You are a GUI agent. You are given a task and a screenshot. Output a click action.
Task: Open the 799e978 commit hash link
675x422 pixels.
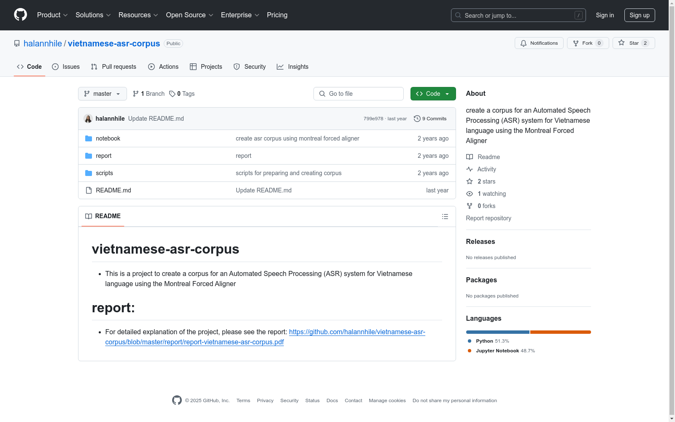pos(373,119)
